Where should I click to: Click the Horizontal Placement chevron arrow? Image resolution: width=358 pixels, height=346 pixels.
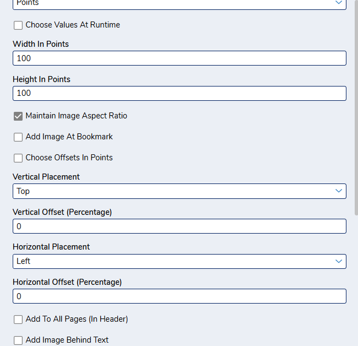[x=339, y=261]
